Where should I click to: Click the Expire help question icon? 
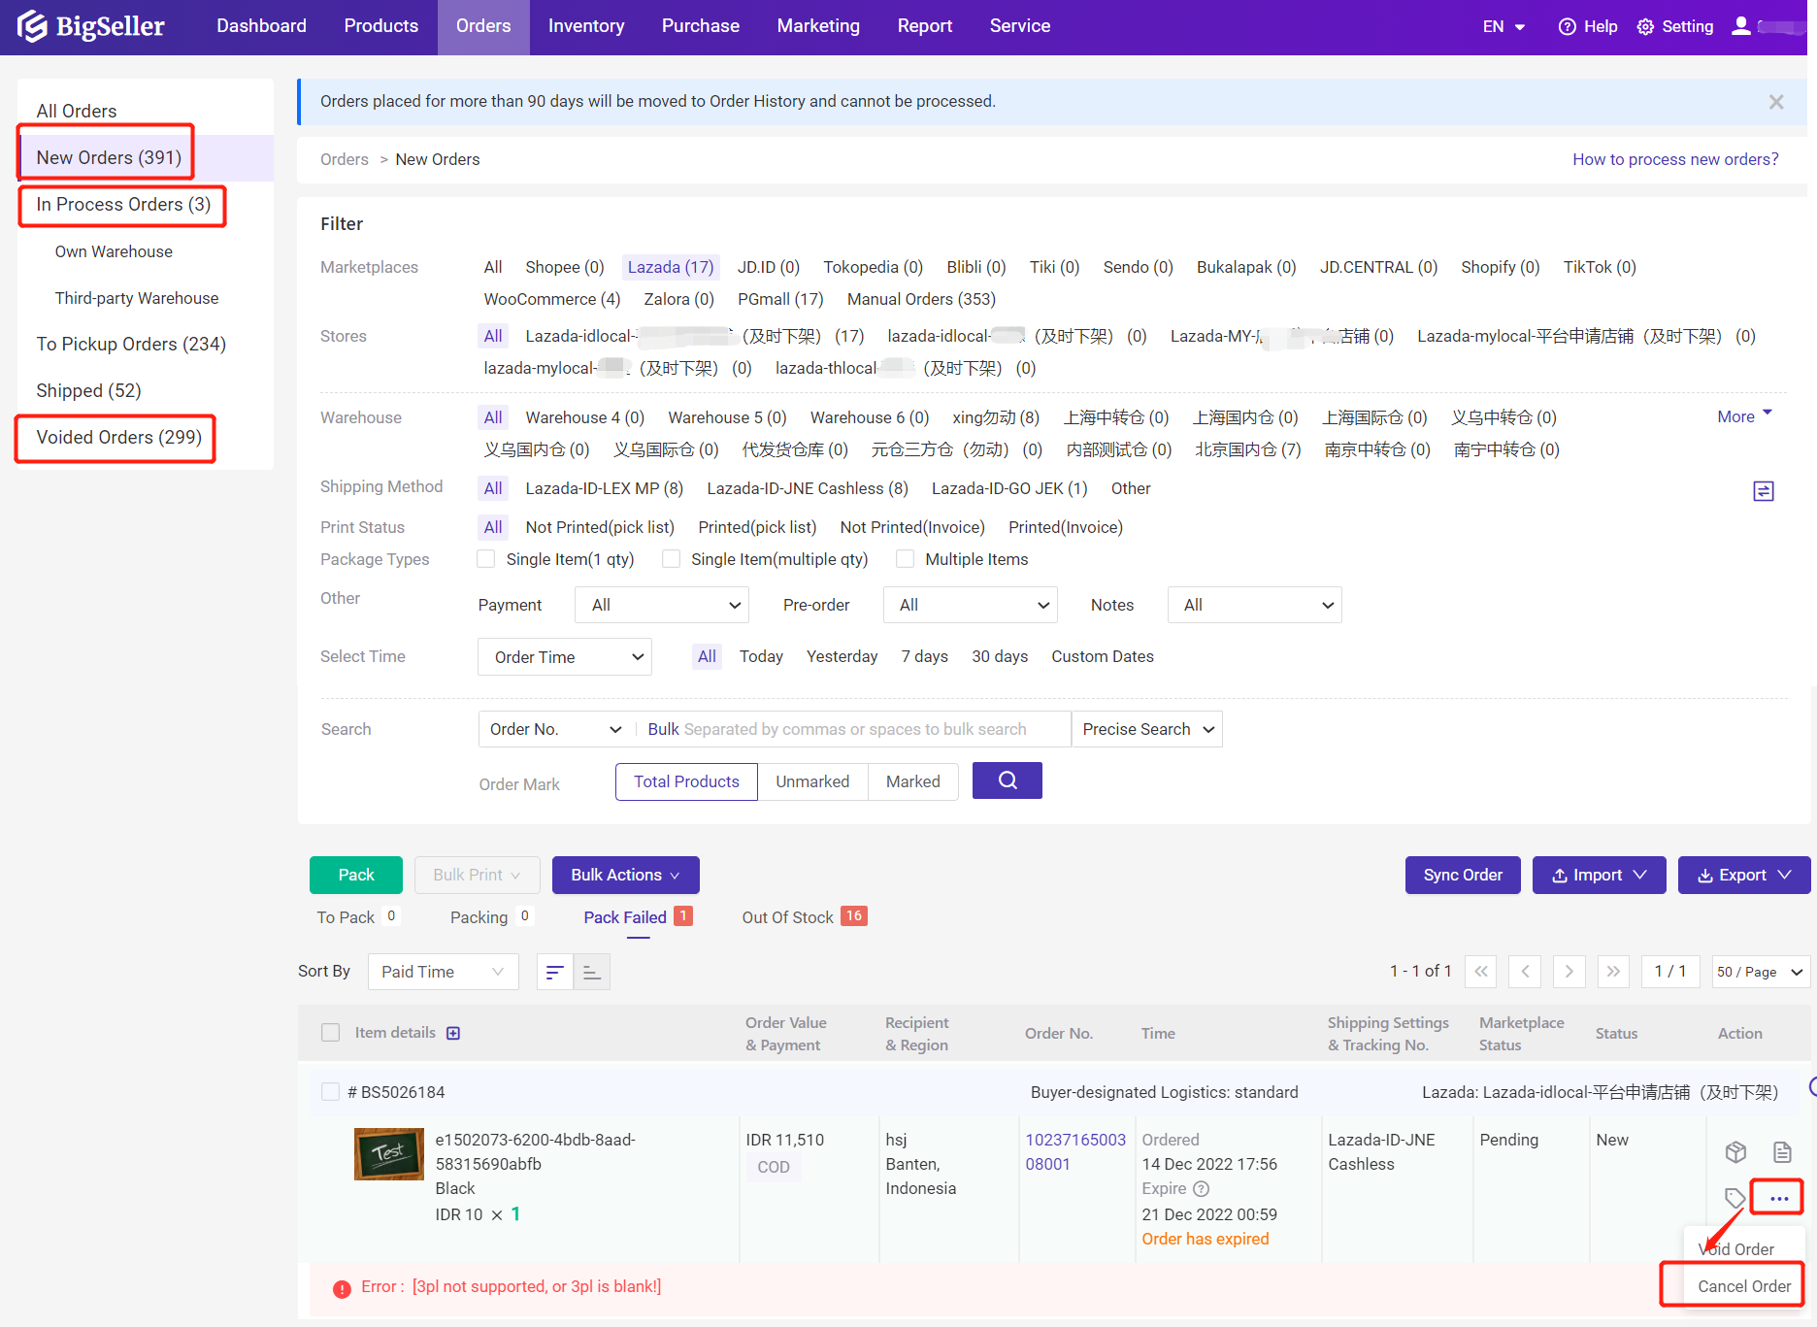1202,1189
